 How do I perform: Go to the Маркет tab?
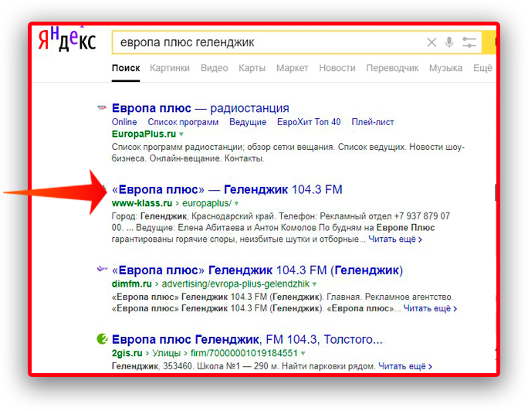tap(292, 68)
